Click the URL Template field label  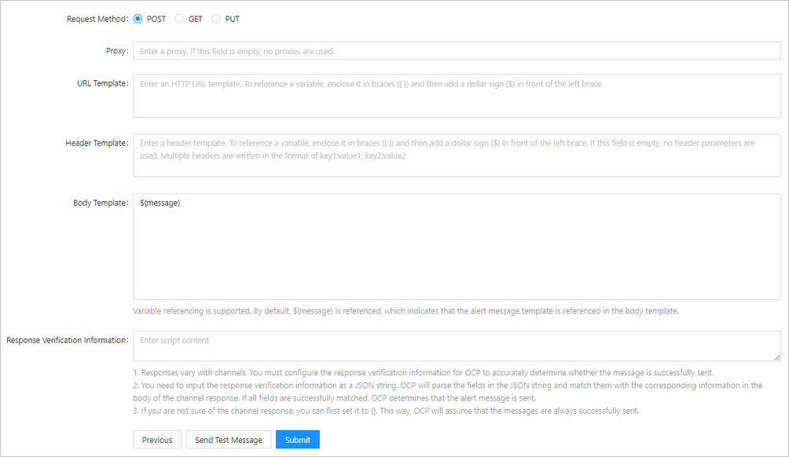coord(97,83)
